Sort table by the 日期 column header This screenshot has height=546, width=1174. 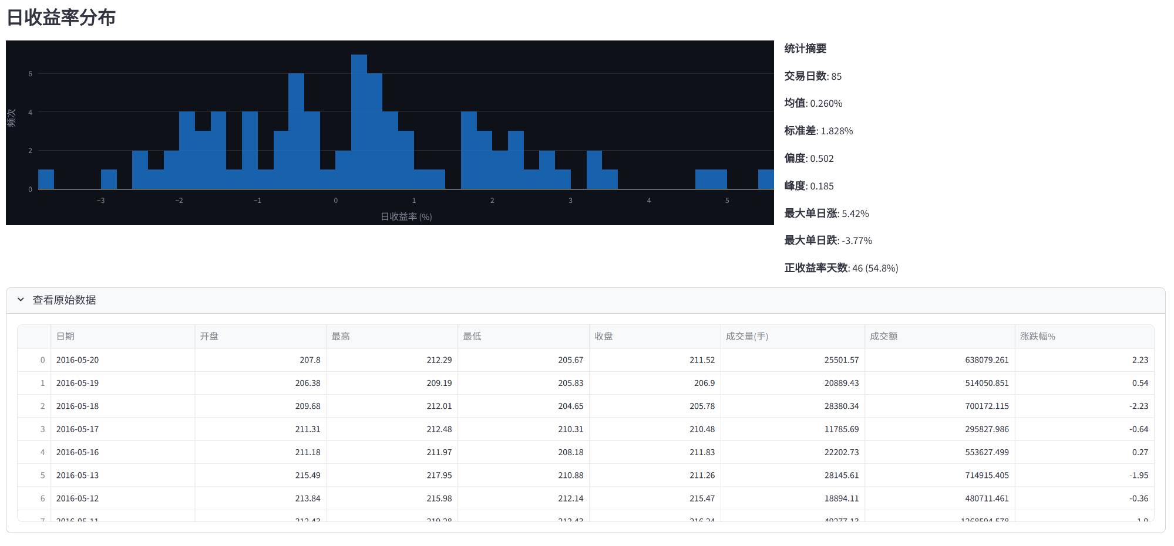point(65,337)
